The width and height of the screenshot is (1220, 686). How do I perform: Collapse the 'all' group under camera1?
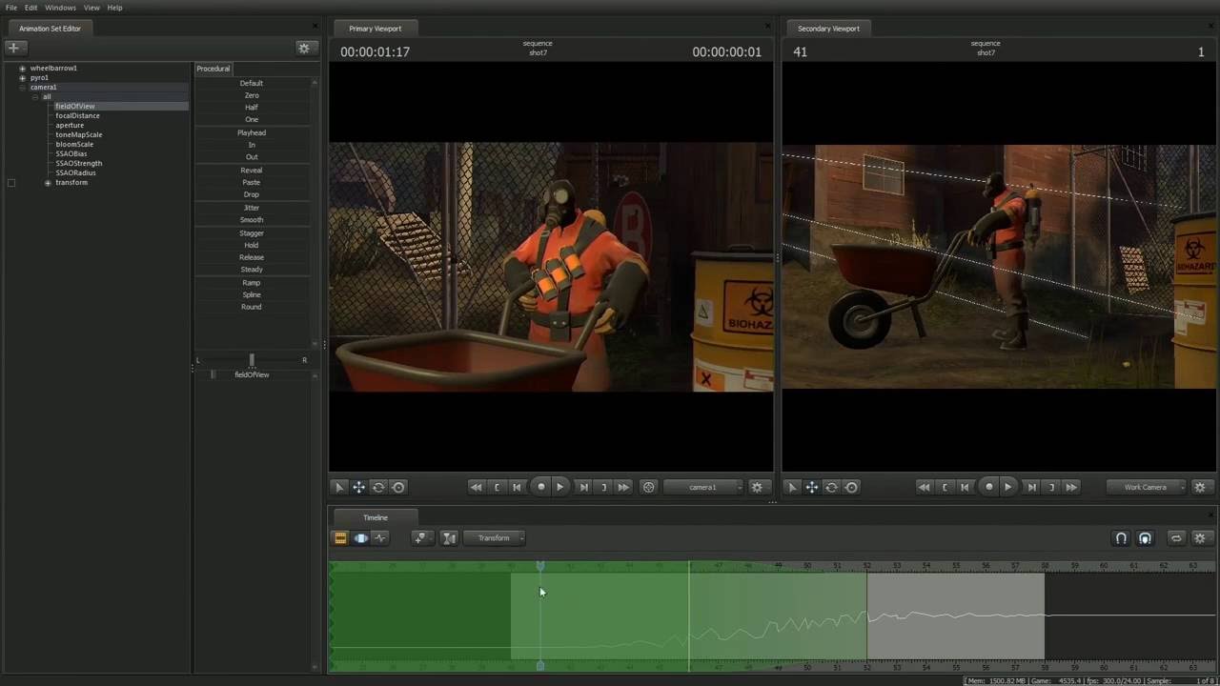point(34,97)
